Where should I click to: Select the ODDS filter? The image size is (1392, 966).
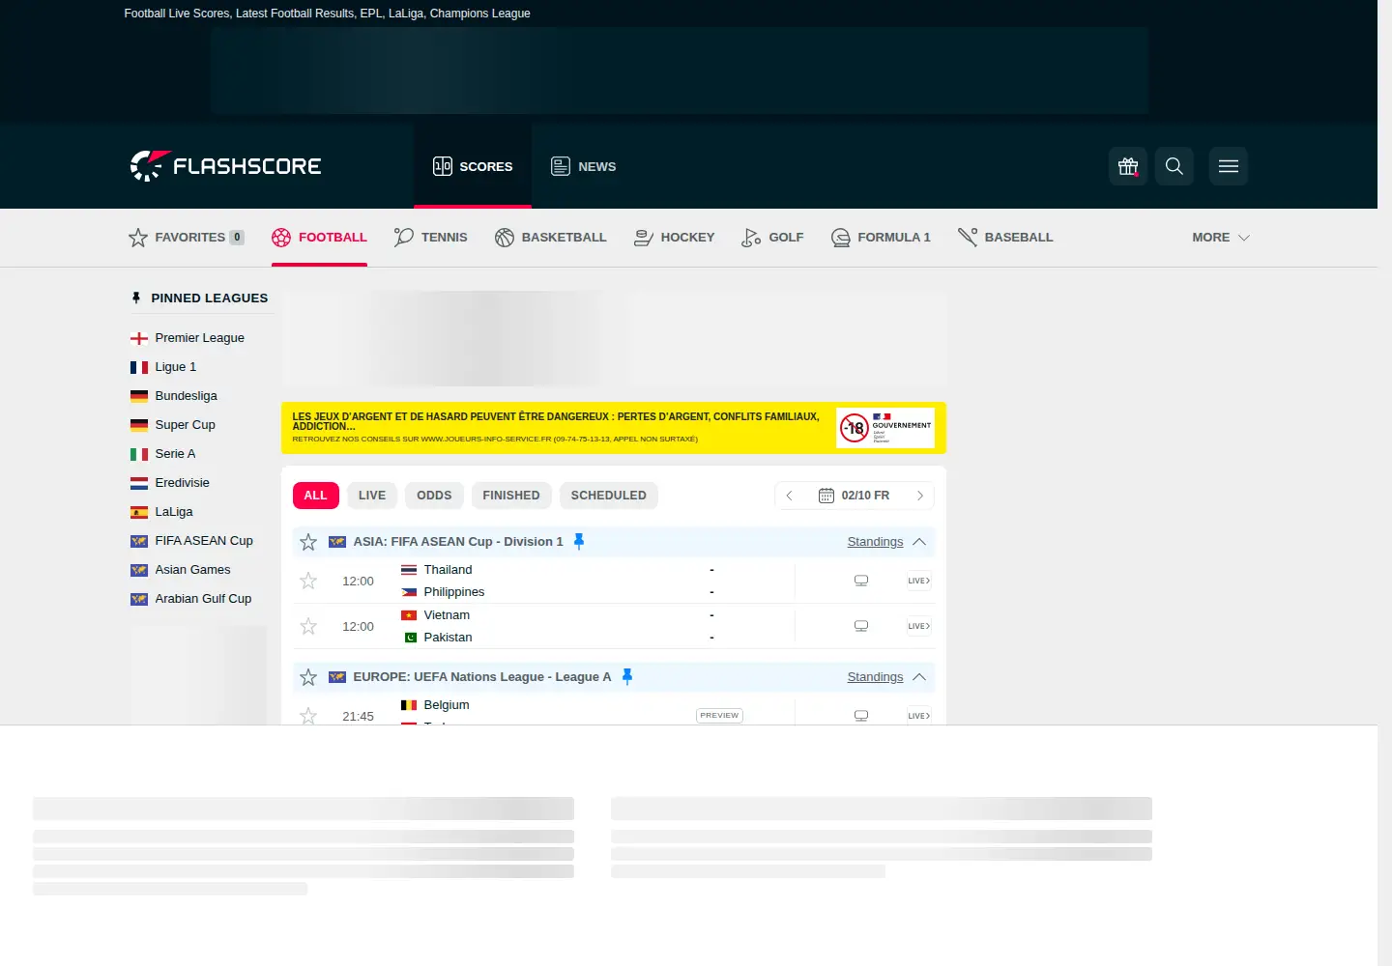pos(434,496)
